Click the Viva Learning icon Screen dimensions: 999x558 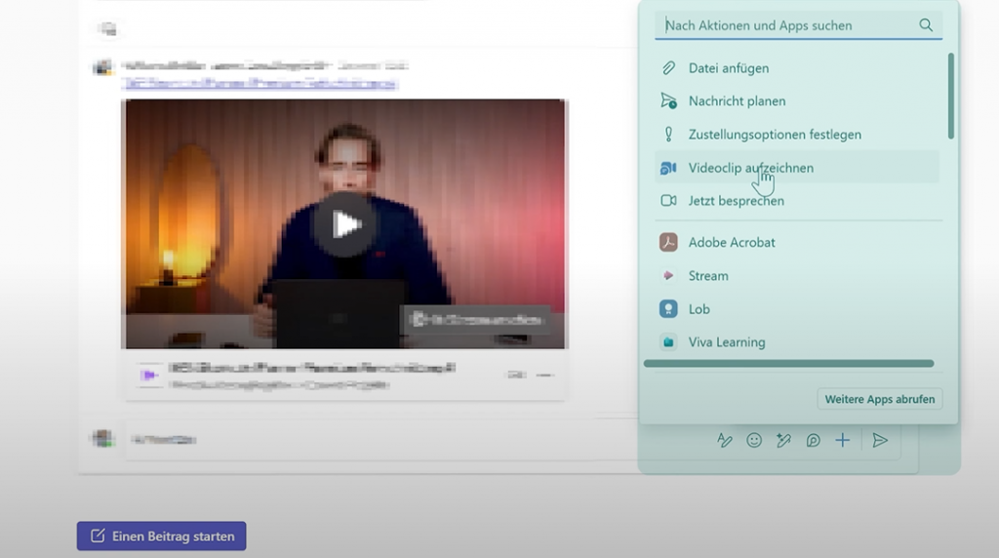click(667, 342)
